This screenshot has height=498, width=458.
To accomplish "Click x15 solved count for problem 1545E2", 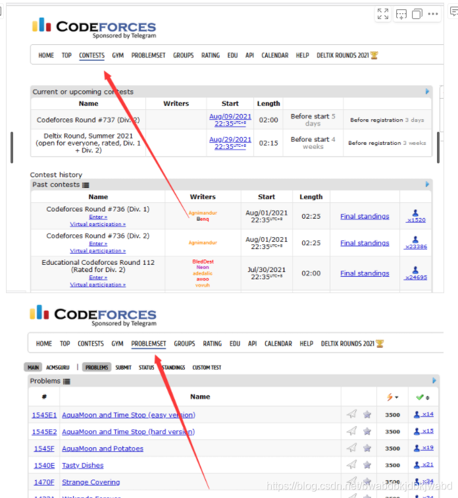I will pos(428,431).
